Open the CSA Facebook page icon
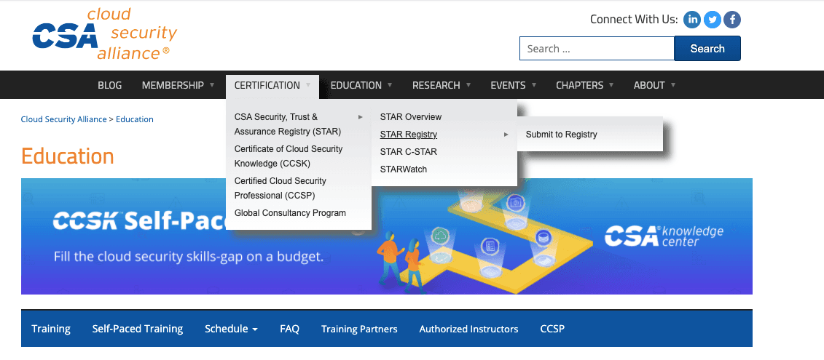This screenshot has width=824, height=360. coord(732,20)
